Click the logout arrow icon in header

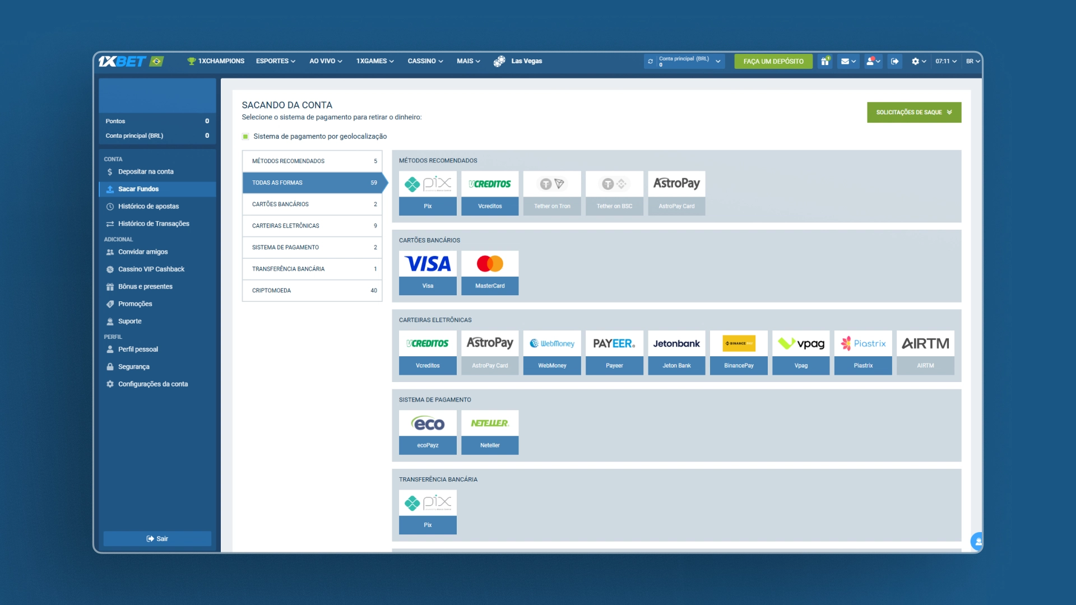click(x=895, y=61)
